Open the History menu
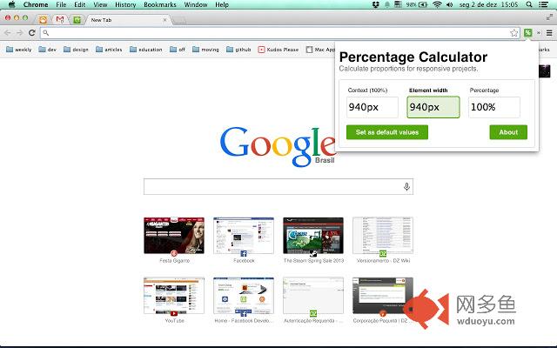The image size is (557, 348). (x=125, y=4)
